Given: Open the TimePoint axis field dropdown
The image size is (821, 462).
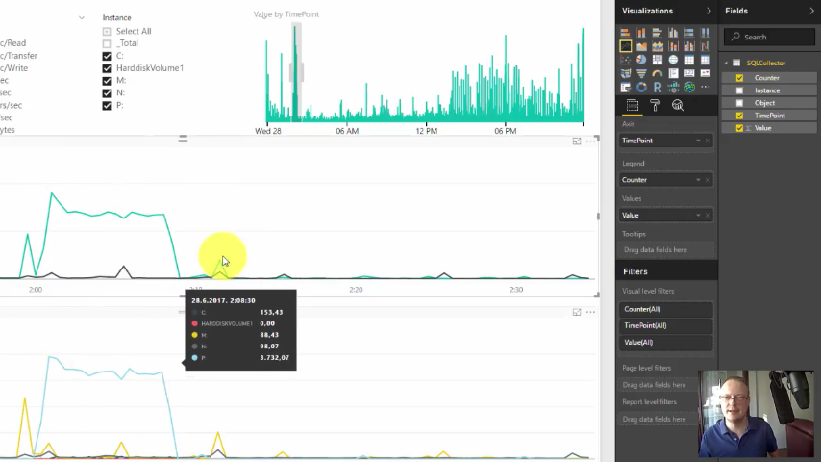Looking at the screenshot, I should click(698, 141).
